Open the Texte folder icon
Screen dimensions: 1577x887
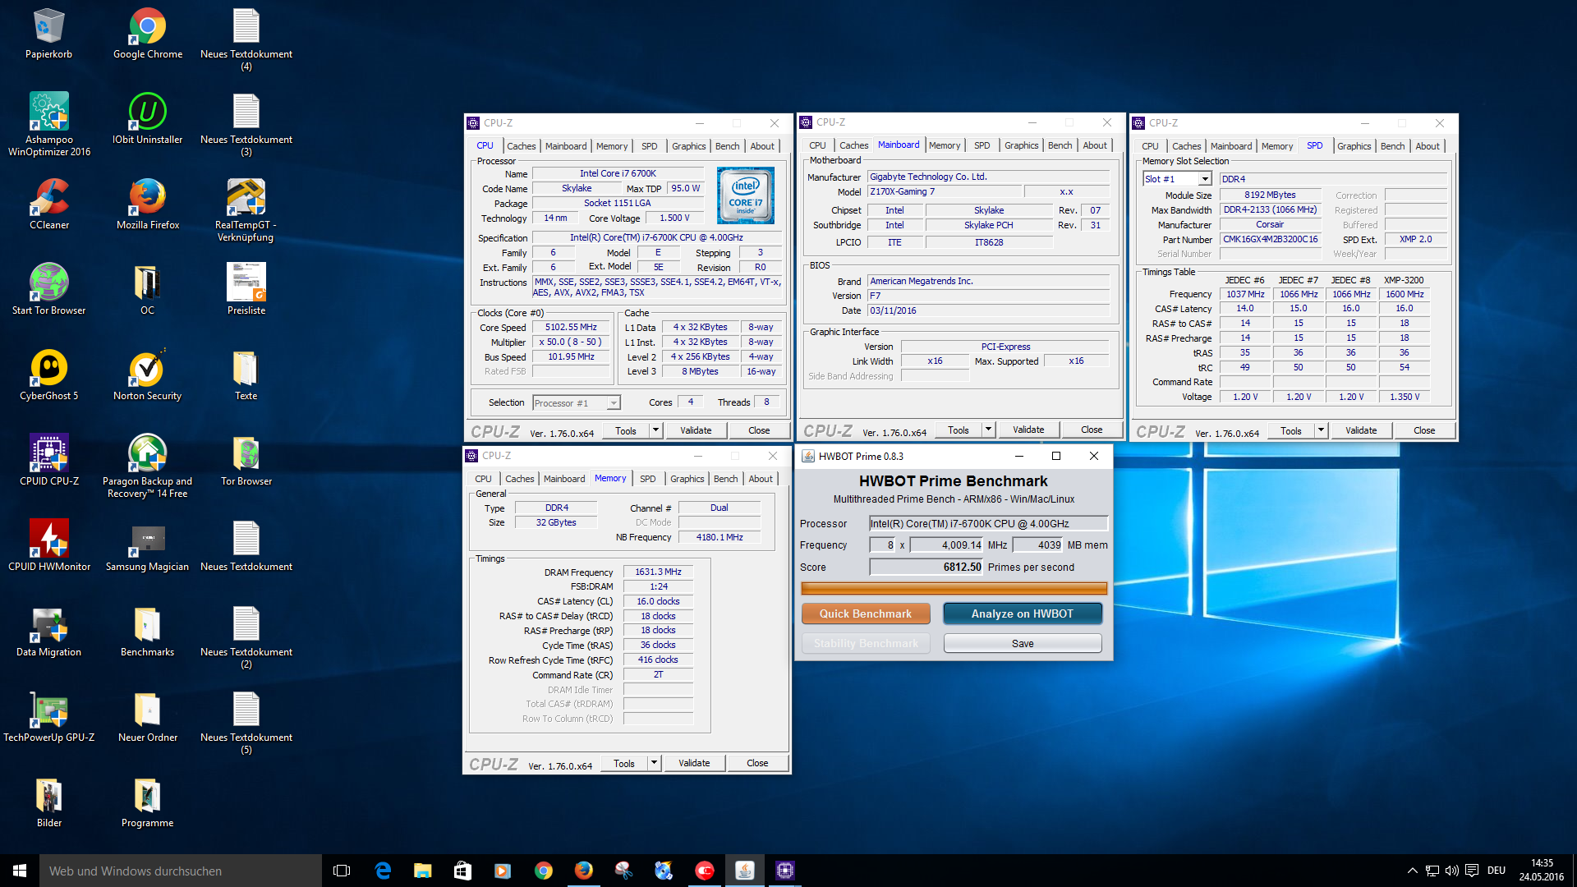pyautogui.click(x=246, y=376)
